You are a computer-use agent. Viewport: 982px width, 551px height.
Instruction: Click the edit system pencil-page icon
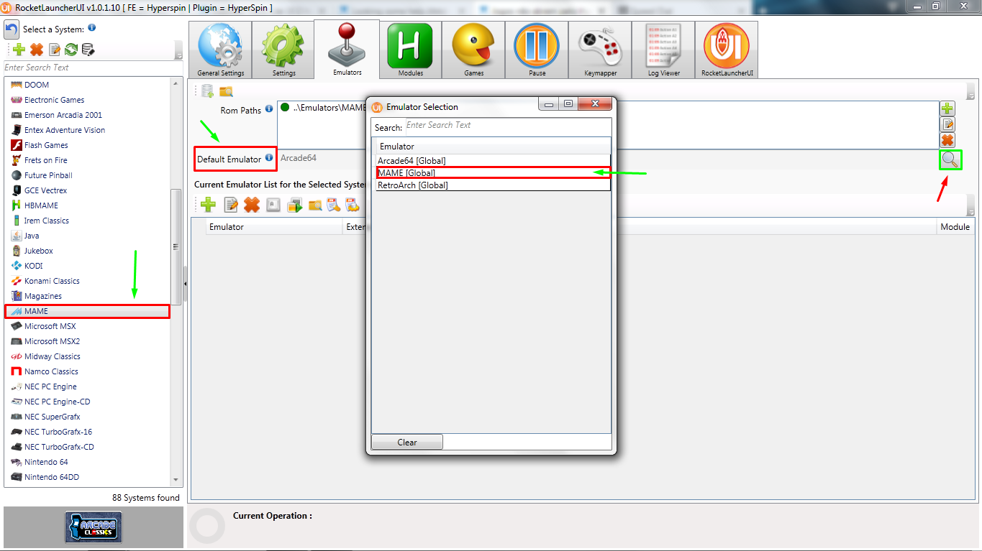tap(54, 50)
